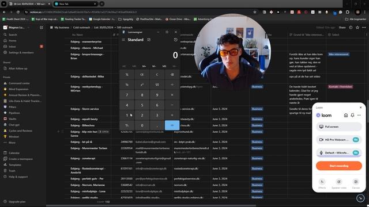The image size is (369, 207).
Task: Open Alle bogmærker bookmarks folder
Action: [355, 19]
